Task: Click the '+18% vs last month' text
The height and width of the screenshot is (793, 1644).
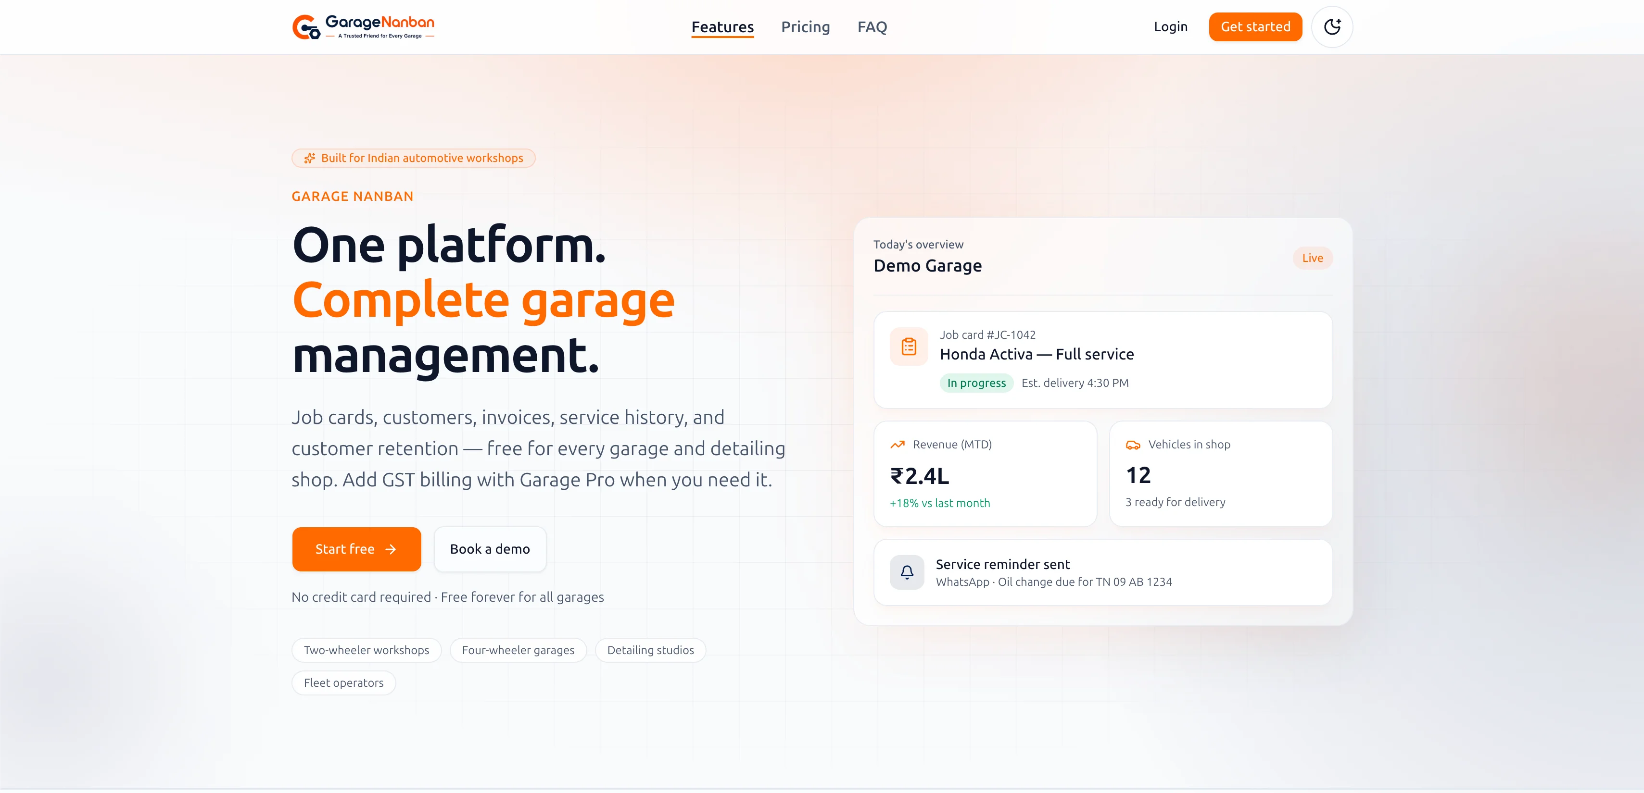Action: pos(939,502)
